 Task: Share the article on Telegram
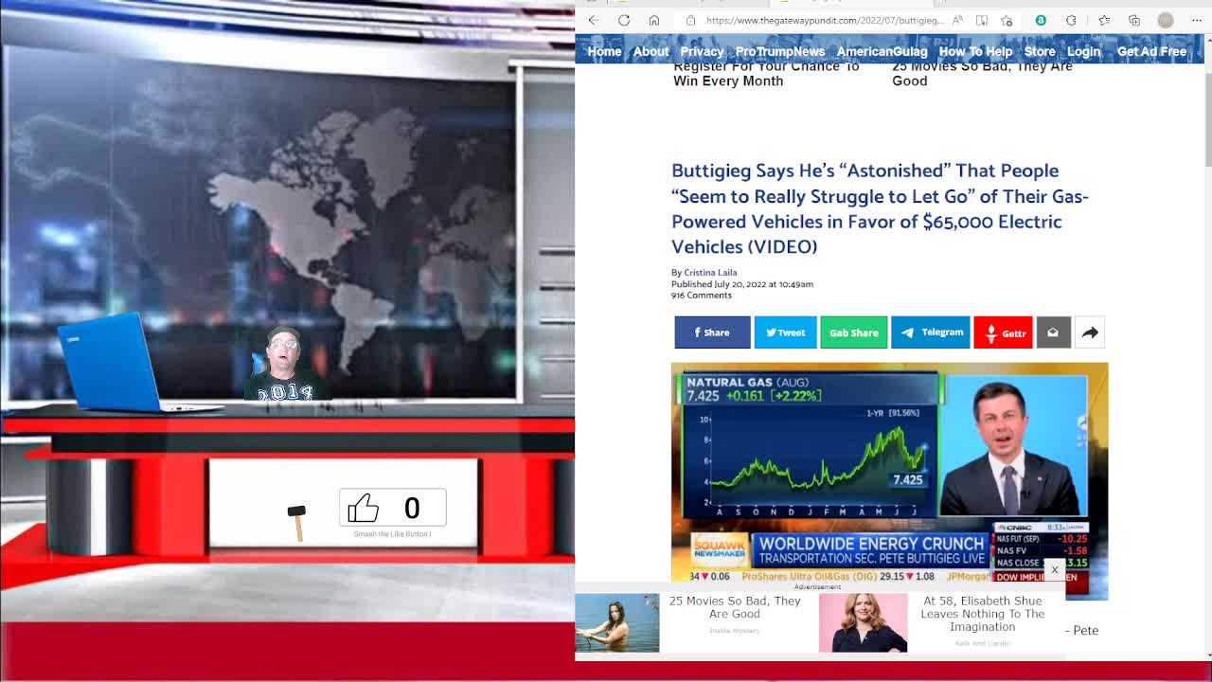(930, 332)
